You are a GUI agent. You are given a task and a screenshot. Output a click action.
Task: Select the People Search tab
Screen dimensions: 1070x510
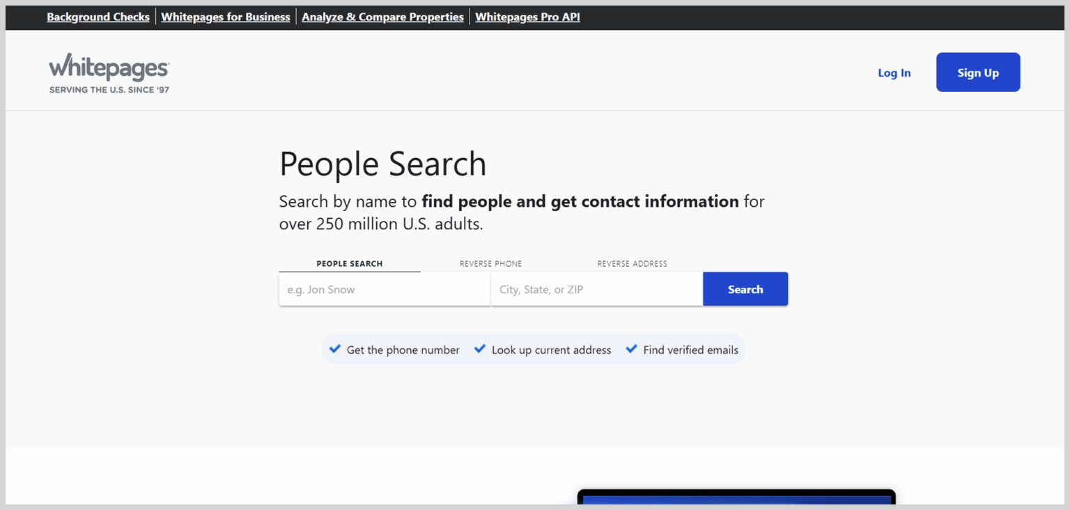pyautogui.click(x=349, y=263)
